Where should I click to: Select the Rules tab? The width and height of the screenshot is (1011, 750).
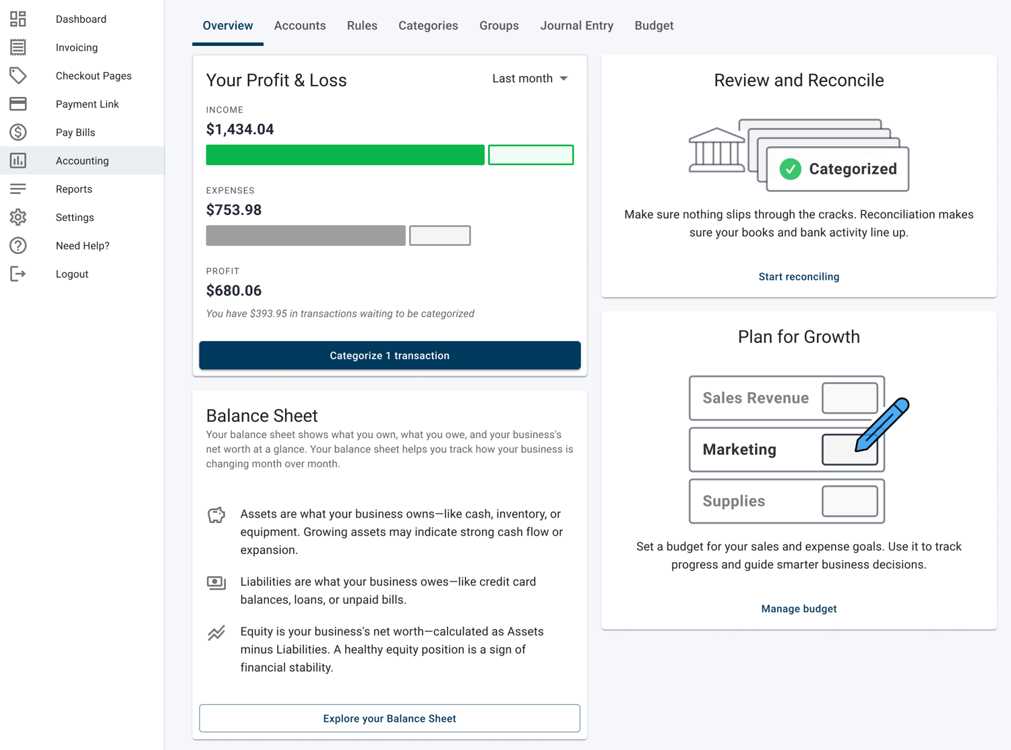[x=362, y=26]
